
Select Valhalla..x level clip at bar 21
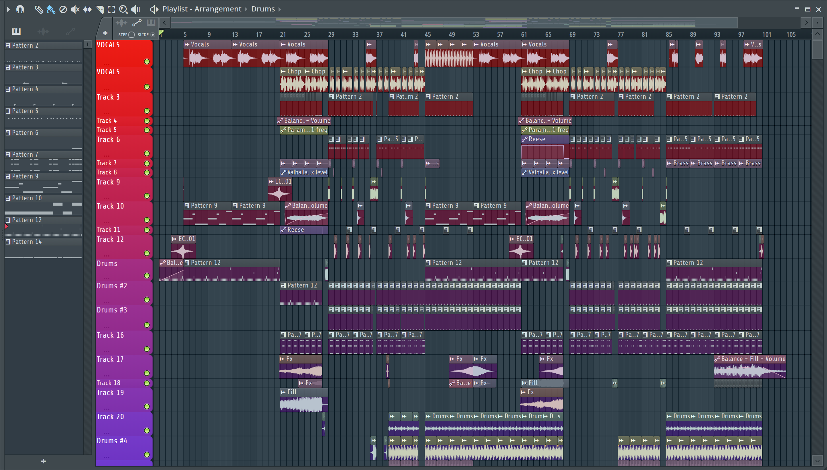[x=304, y=172]
